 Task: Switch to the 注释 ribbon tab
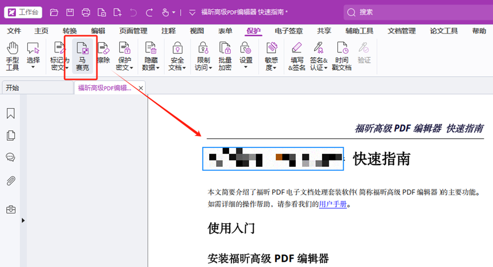point(168,31)
